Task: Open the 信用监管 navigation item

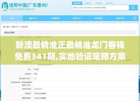Action: (55, 18)
